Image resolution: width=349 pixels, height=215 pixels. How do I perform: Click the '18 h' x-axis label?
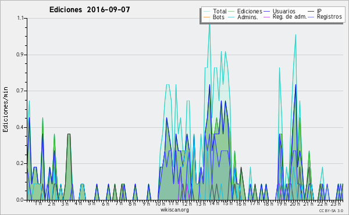pyautogui.click(x=268, y=203)
